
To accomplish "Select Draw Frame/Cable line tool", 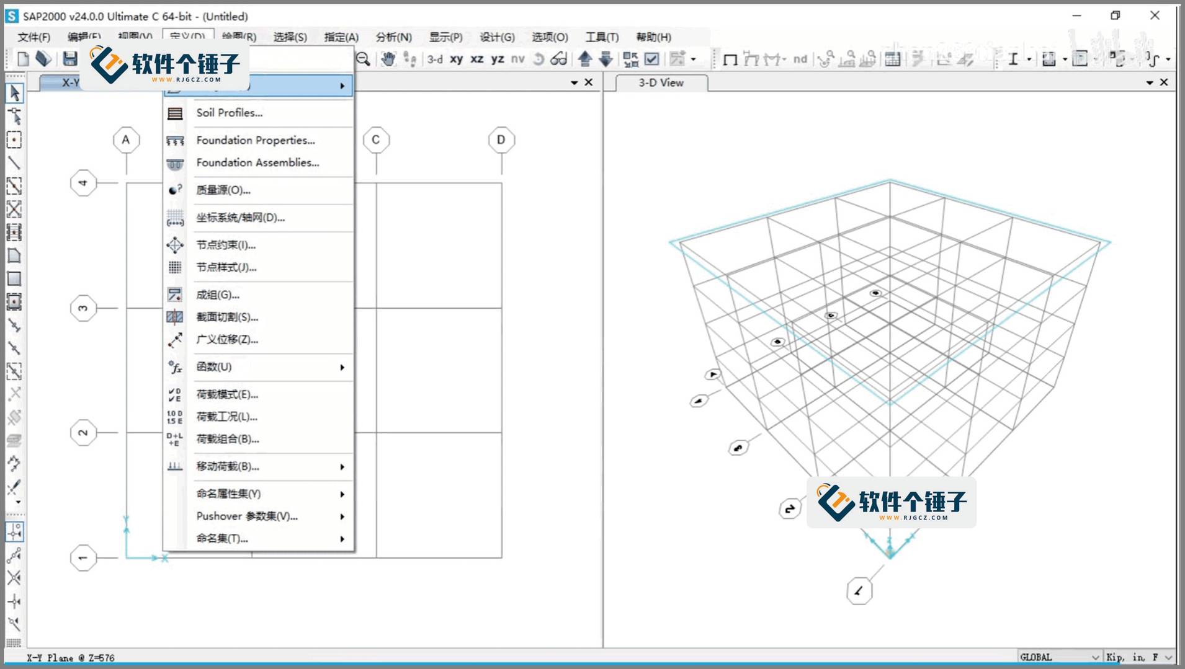I will coord(14,163).
